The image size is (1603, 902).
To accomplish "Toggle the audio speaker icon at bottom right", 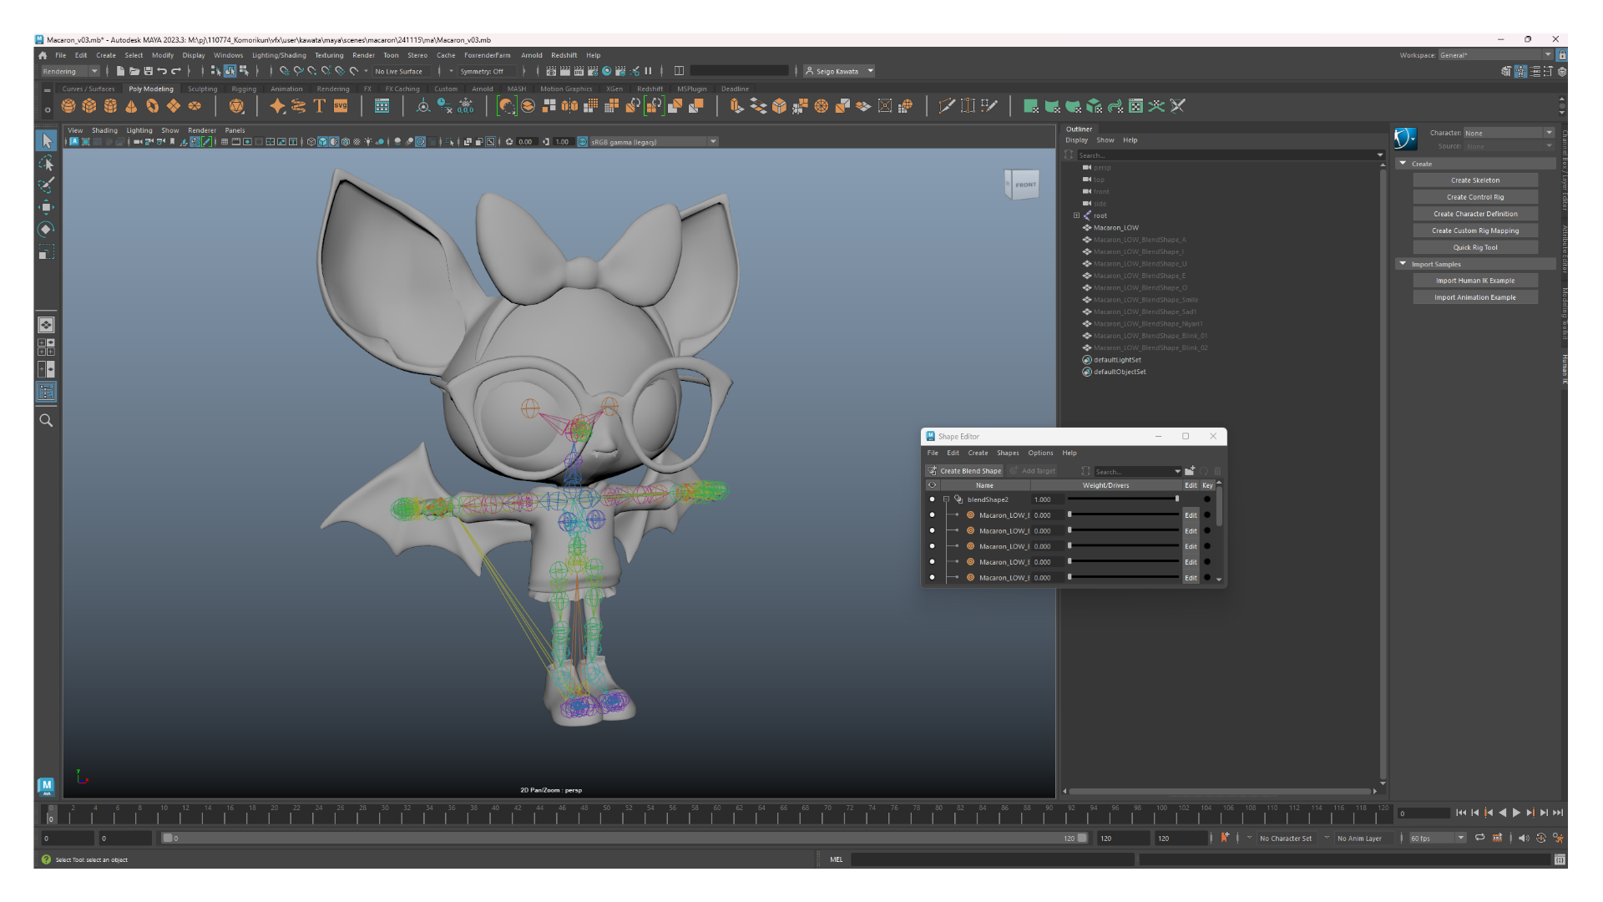I will [1523, 838].
